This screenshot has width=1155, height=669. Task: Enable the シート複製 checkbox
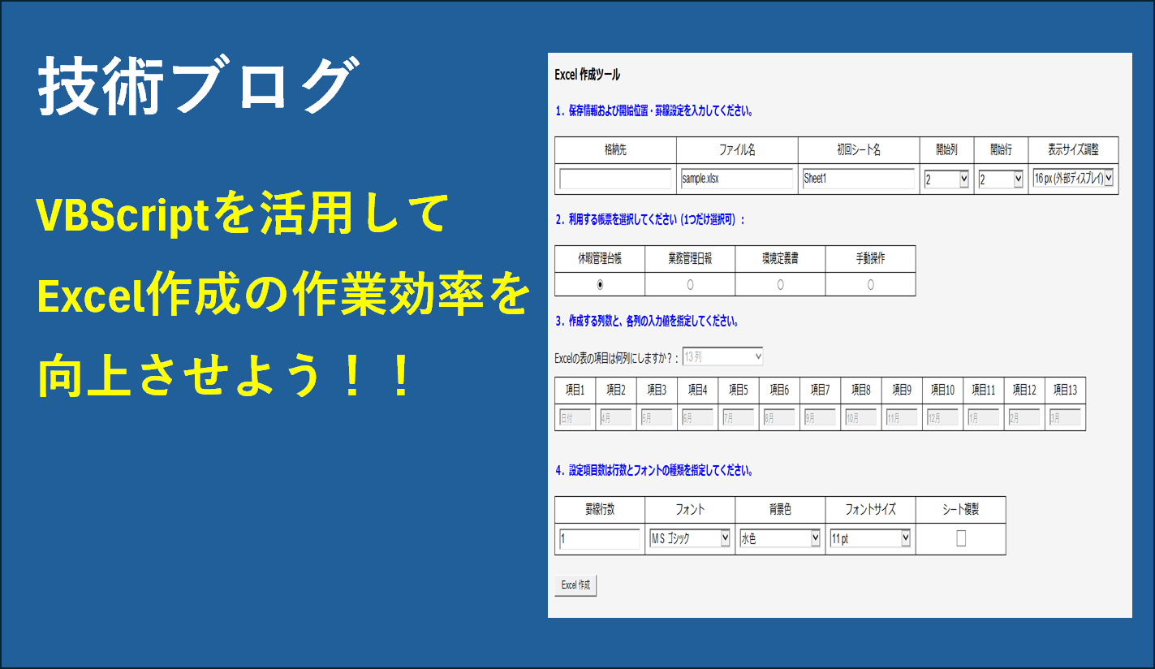click(x=961, y=539)
